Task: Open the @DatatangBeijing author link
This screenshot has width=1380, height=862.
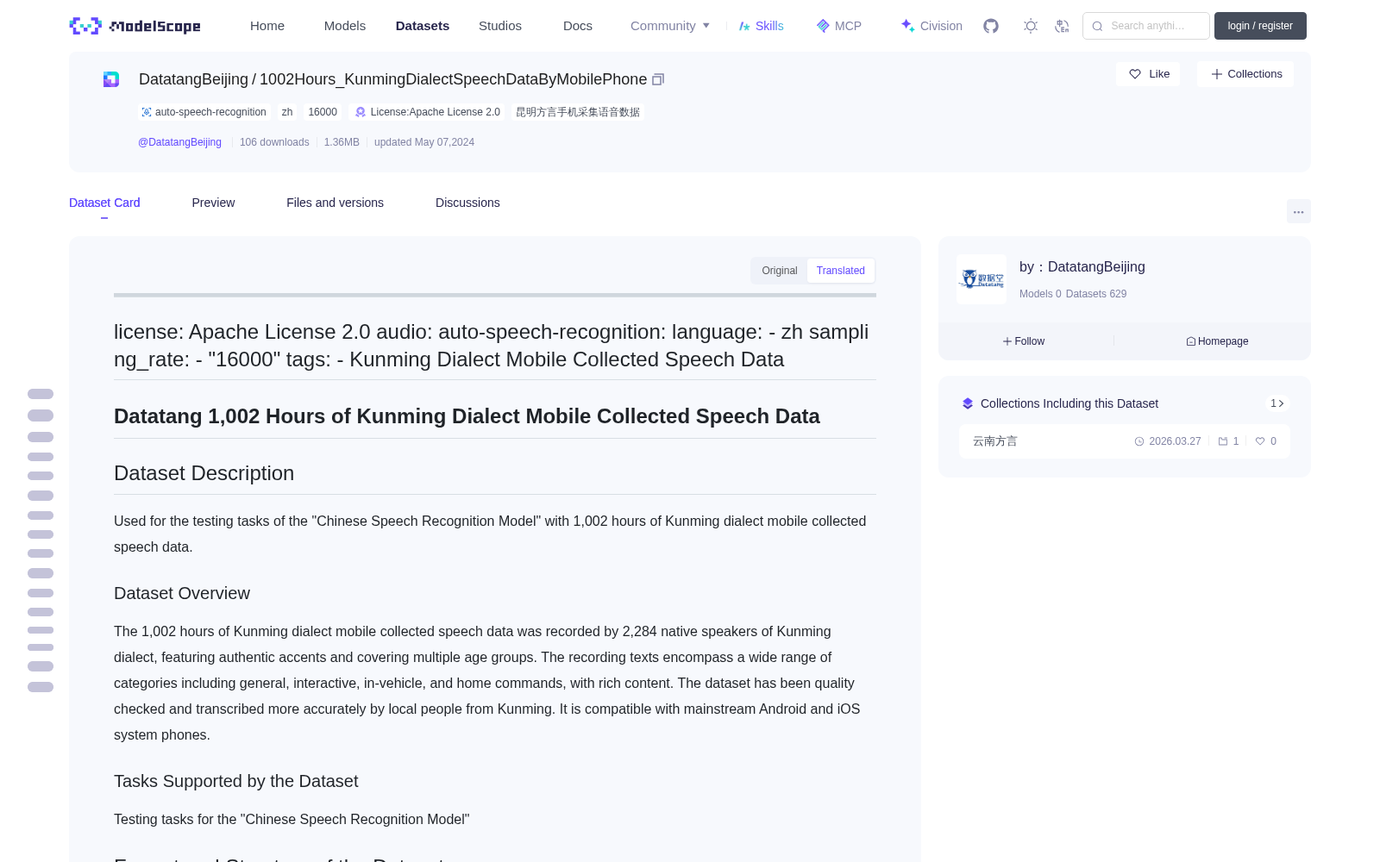Action: (x=179, y=142)
